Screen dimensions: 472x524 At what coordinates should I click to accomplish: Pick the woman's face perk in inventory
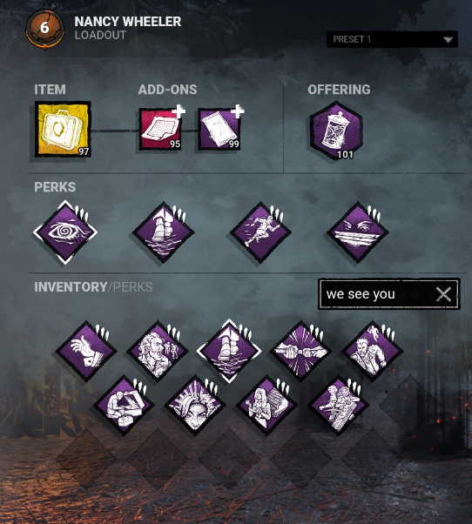pos(195,405)
